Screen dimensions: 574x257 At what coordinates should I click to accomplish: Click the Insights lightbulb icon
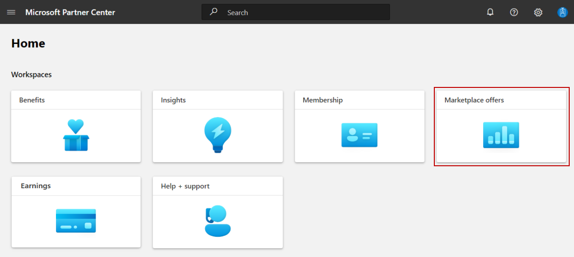coord(218,135)
